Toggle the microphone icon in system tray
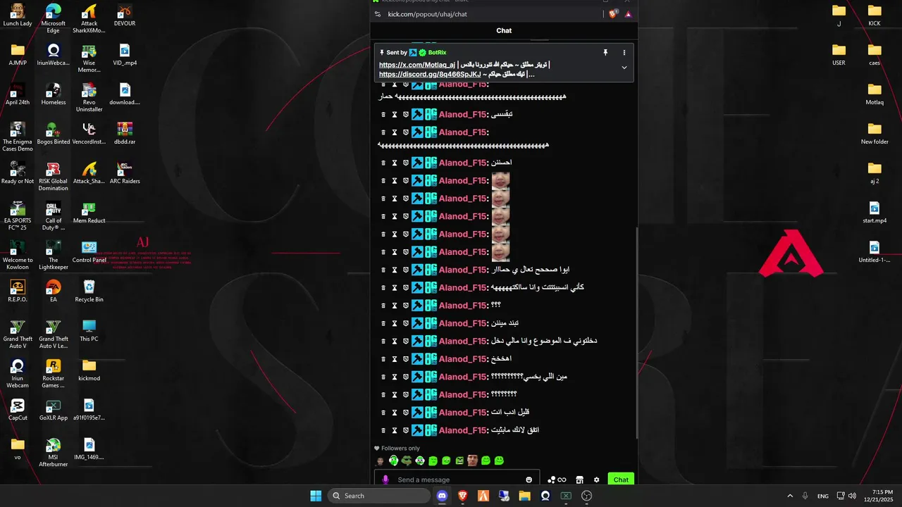 click(805, 496)
